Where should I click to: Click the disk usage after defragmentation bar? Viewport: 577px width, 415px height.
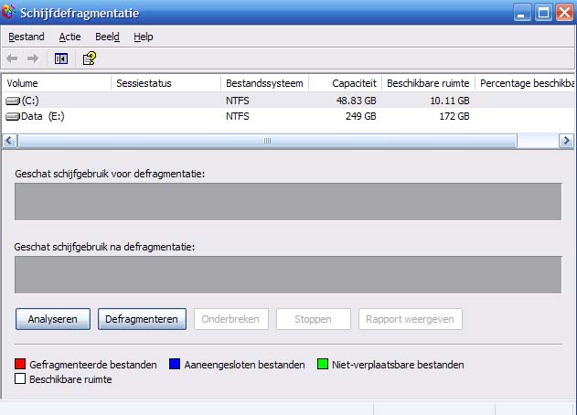tap(288, 275)
